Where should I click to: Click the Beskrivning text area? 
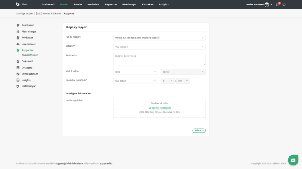pyautogui.click(x=159, y=59)
